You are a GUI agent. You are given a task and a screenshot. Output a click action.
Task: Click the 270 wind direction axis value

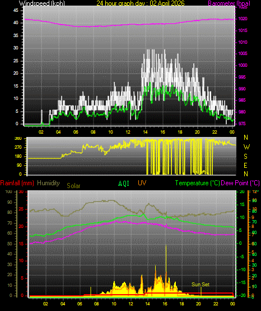(18, 148)
